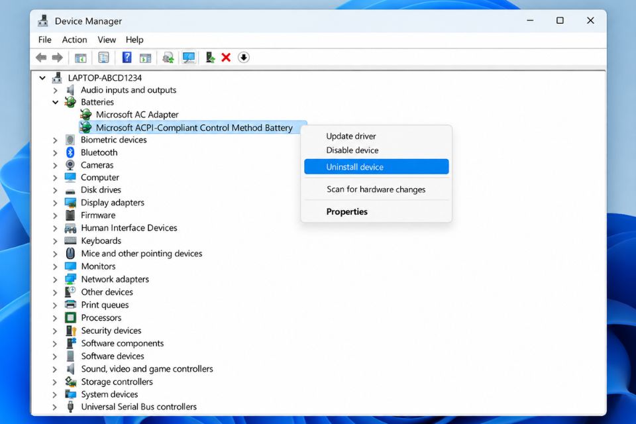
Task: Select the Batteries category label
Action: 97,102
